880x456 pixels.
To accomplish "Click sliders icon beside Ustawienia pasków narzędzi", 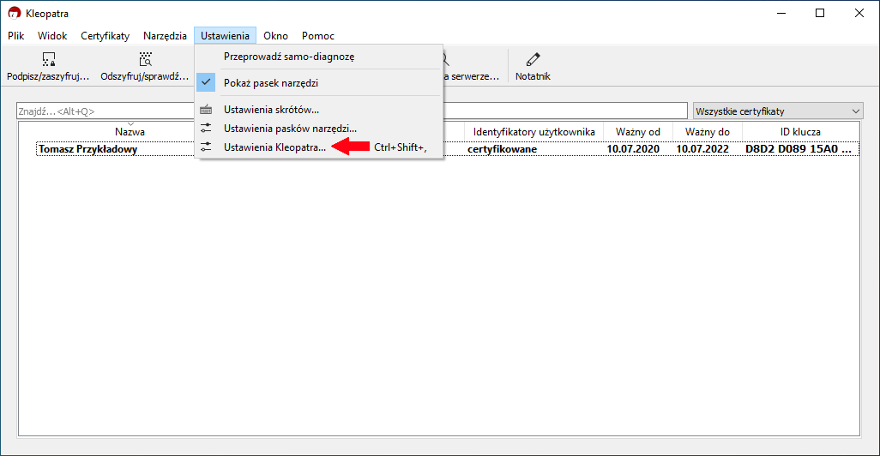I will click(206, 129).
